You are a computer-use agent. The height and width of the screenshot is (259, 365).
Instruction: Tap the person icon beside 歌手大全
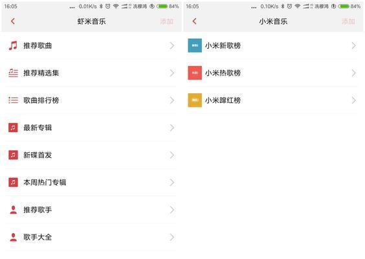14,237
